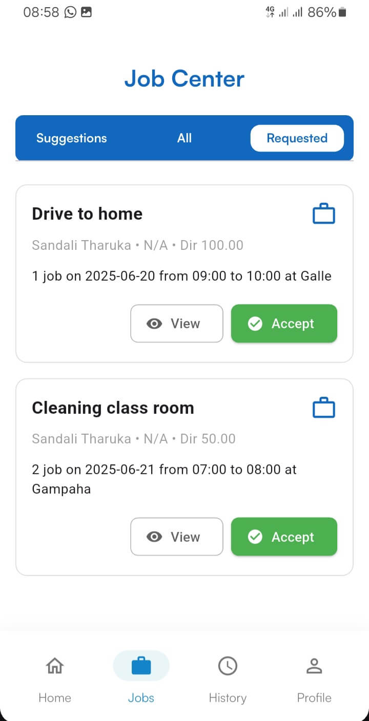Tap the Gampaha job schedule description

(x=164, y=479)
